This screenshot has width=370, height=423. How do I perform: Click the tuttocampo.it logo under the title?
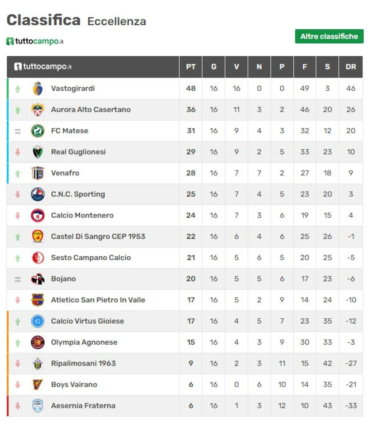(x=35, y=41)
